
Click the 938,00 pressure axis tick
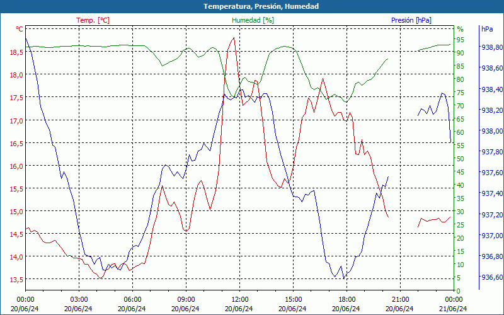pos(492,131)
